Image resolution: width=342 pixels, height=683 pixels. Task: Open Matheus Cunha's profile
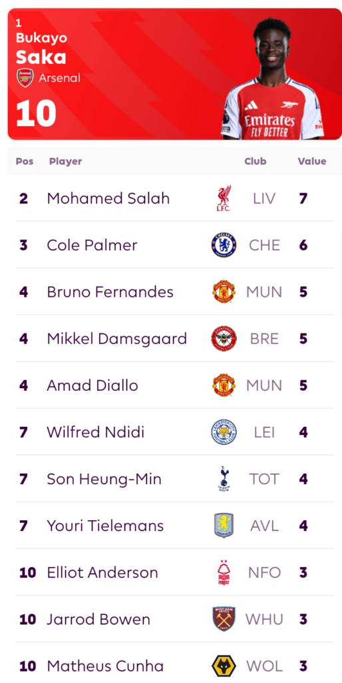(x=105, y=666)
